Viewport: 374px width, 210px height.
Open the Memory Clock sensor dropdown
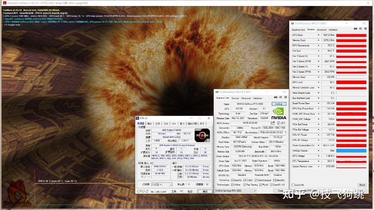point(318,40)
